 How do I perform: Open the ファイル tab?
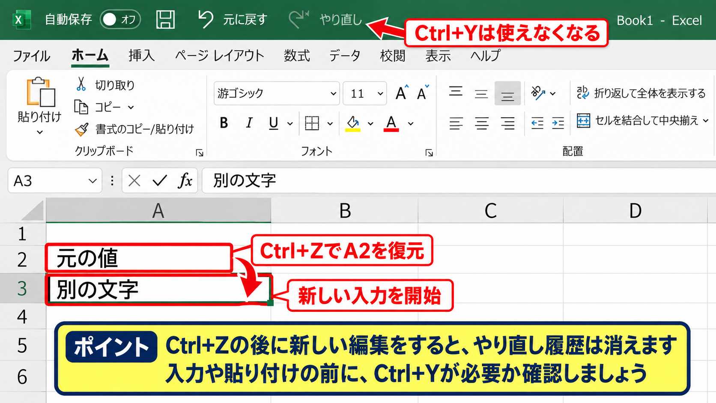[x=31, y=56]
